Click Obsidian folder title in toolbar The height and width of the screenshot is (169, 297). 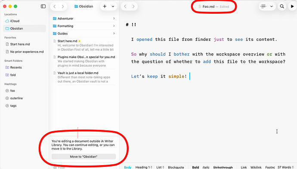tap(84, 6)
